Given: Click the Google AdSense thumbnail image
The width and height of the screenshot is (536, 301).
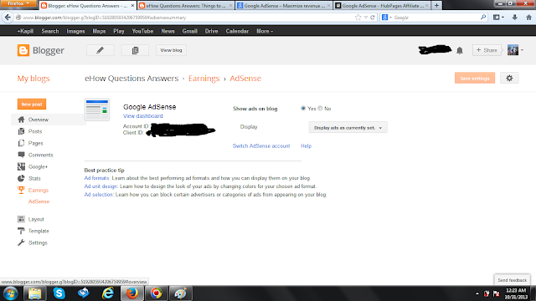Looking at the screenshot, I should pos(97,110).
